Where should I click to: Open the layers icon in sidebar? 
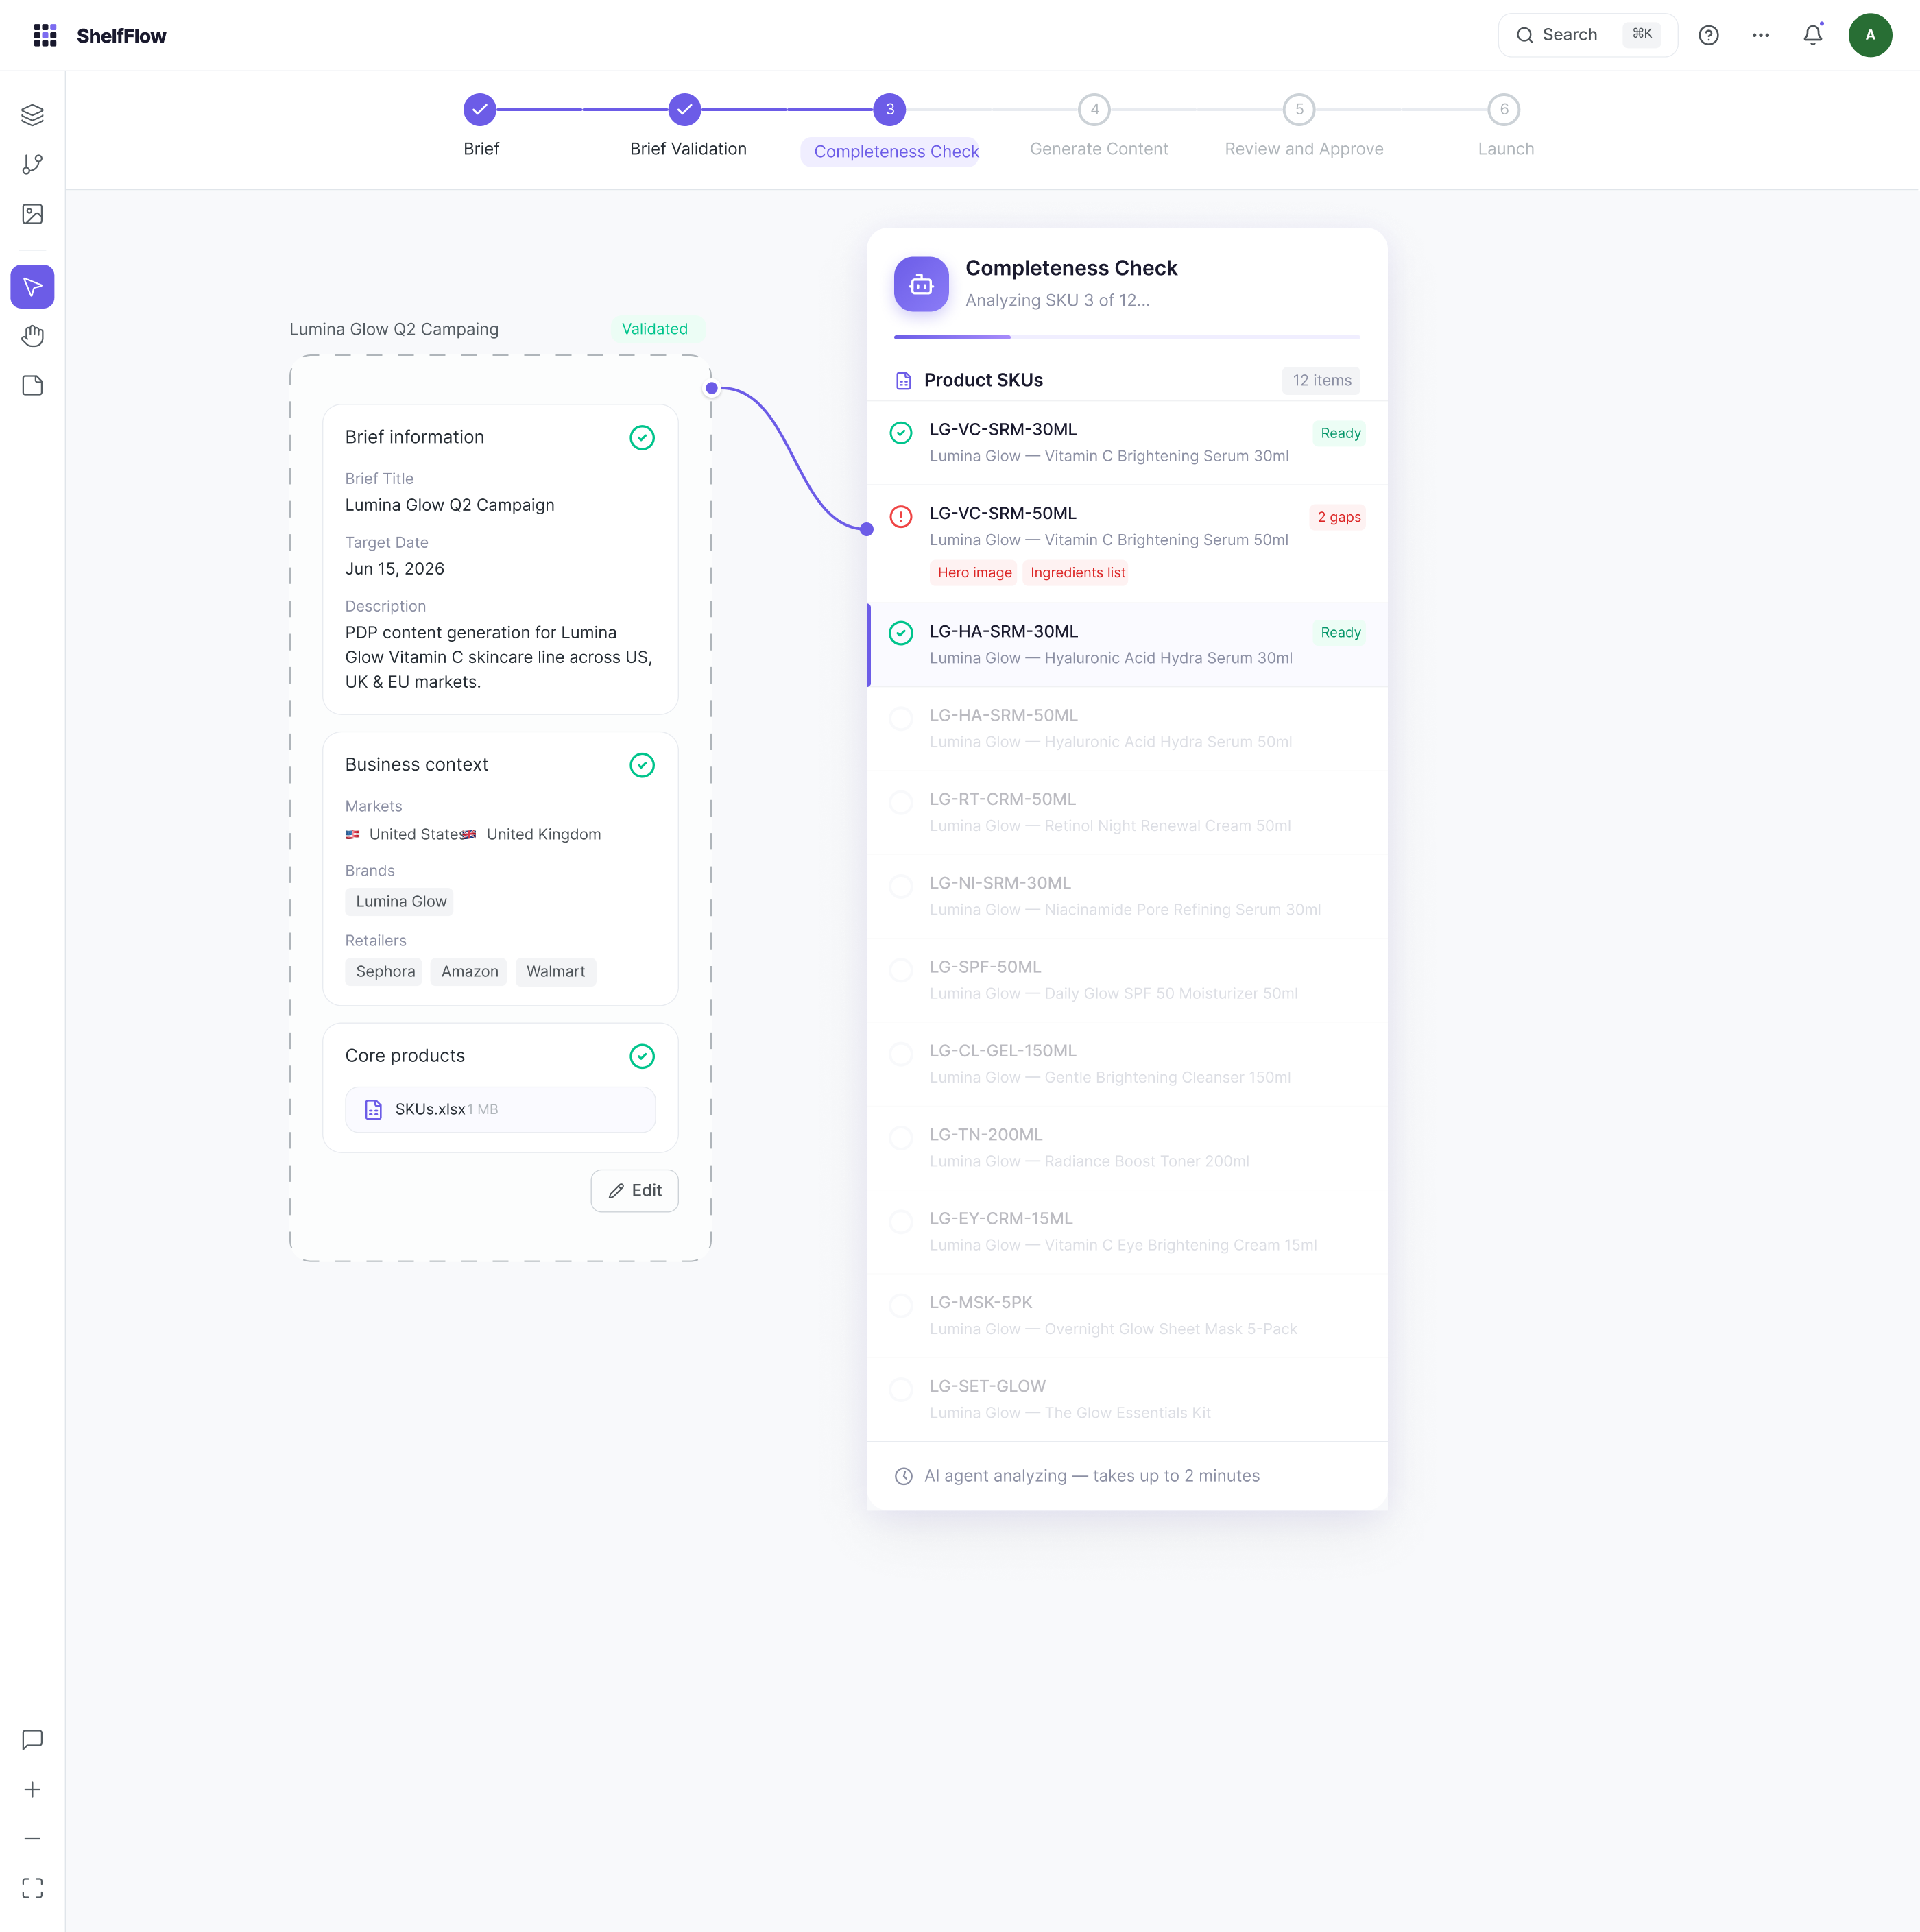32,115
